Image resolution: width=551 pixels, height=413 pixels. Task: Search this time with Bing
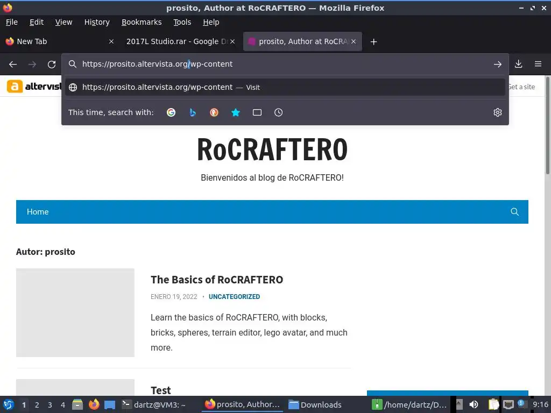193,112
